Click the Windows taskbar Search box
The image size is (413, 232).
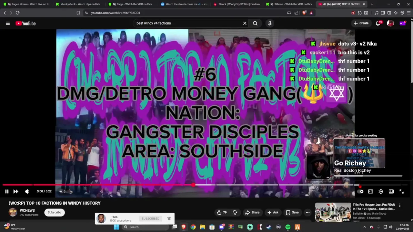tap(145, 227)
